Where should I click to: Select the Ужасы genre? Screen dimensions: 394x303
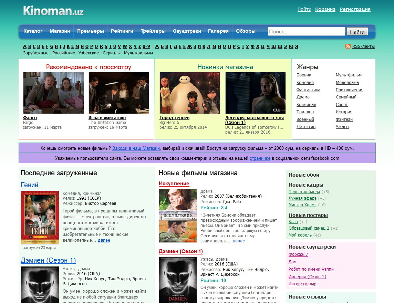(342, 127)
